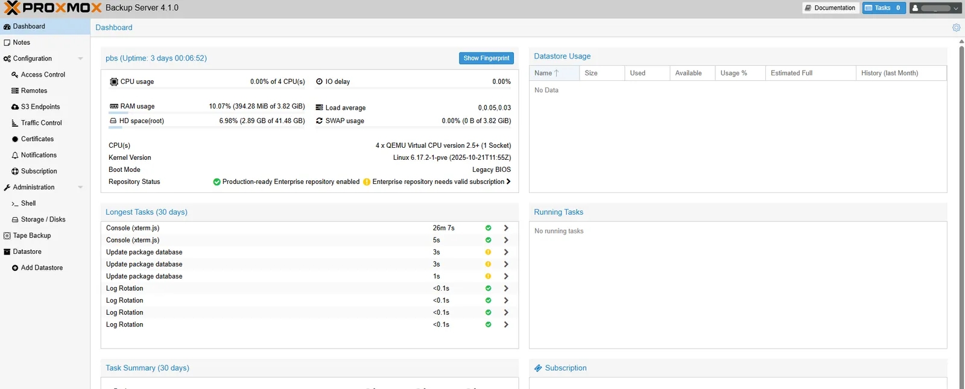Screen dimensions: 965x389
Task: Click the Tape Backup icon
Action: coord(7,236)
